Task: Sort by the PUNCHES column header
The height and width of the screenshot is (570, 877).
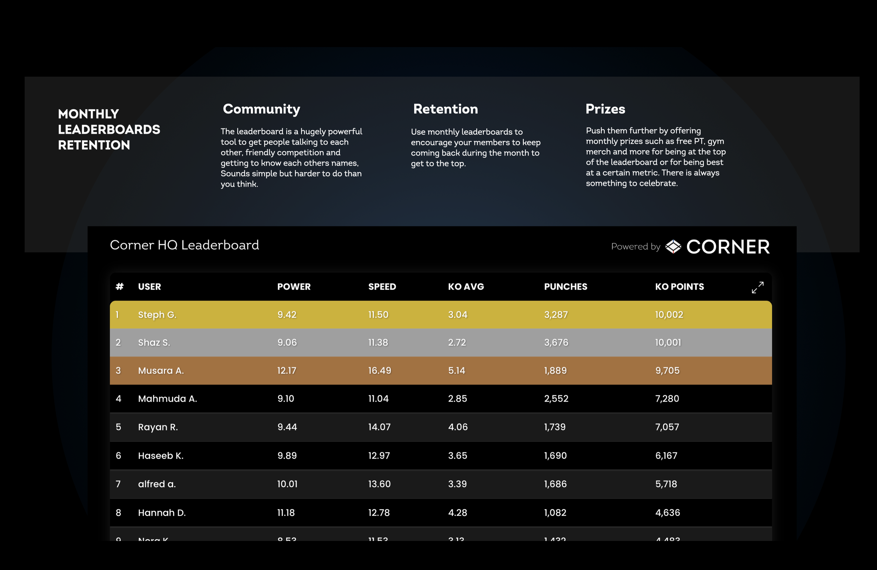Action: tap(565, 286)
